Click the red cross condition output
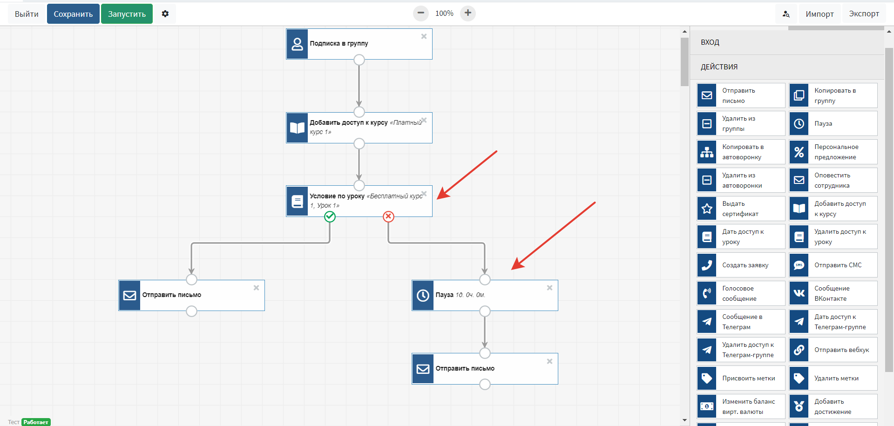This screenshot has height=426, width=894. [388, 216]
